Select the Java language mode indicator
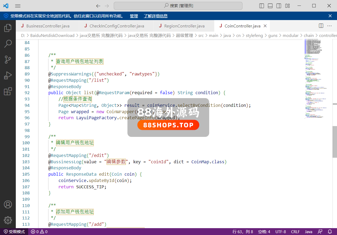 pyautogui.click(x=309, y=232)
